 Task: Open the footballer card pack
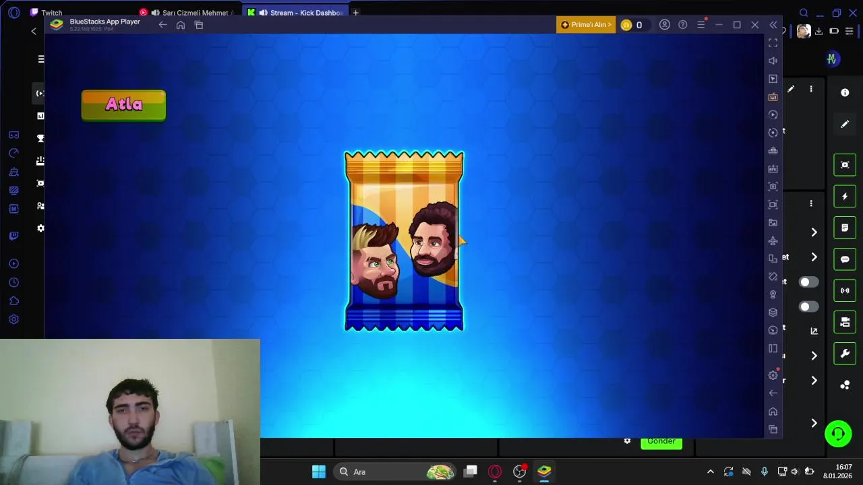click(404, 241)
